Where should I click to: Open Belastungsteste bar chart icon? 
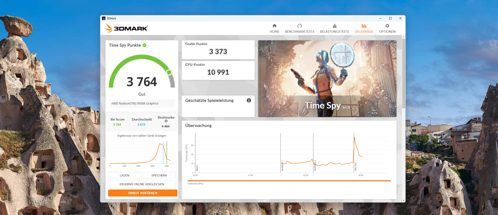334,26
